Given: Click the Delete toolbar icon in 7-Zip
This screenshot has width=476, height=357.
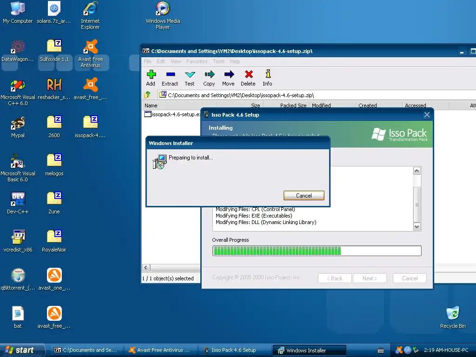Looking at the screenshot, I should (248, 78).
